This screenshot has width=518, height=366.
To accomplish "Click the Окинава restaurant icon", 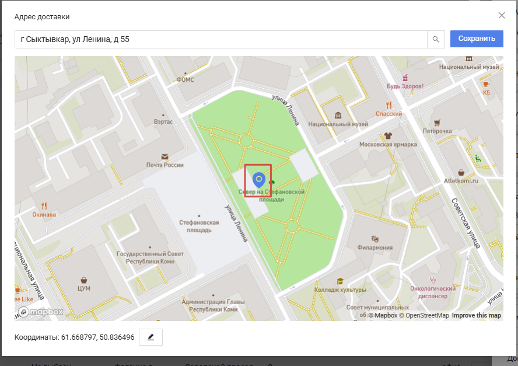I will (44, 205).
